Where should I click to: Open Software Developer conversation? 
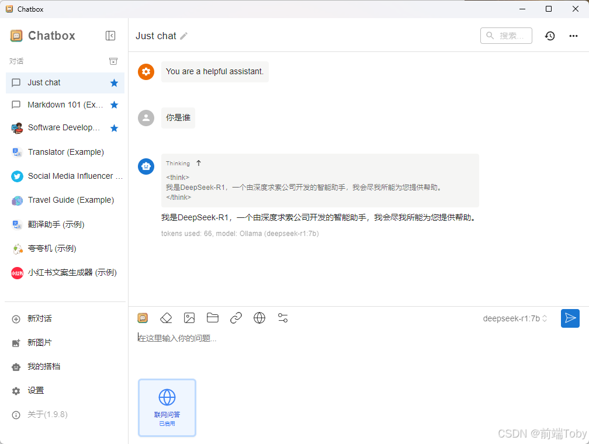[x=65, y=128]
